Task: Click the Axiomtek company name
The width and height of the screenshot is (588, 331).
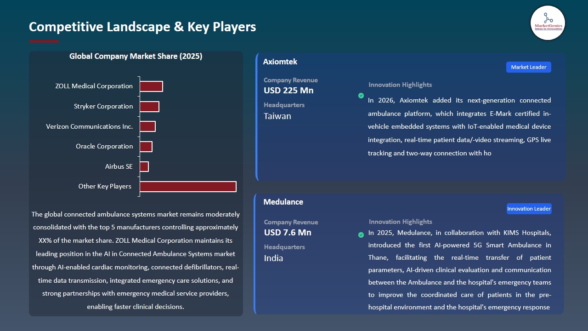Action: (280, 62)
